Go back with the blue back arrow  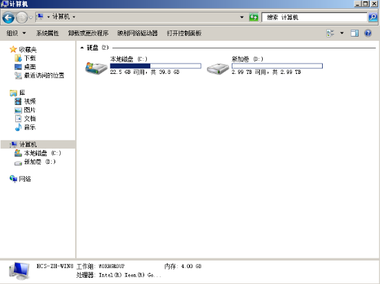click(x=8, y=17)
